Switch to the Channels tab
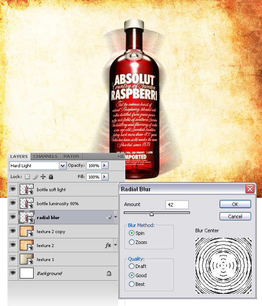Screen dimensions: 262x306 pos(45,157)
